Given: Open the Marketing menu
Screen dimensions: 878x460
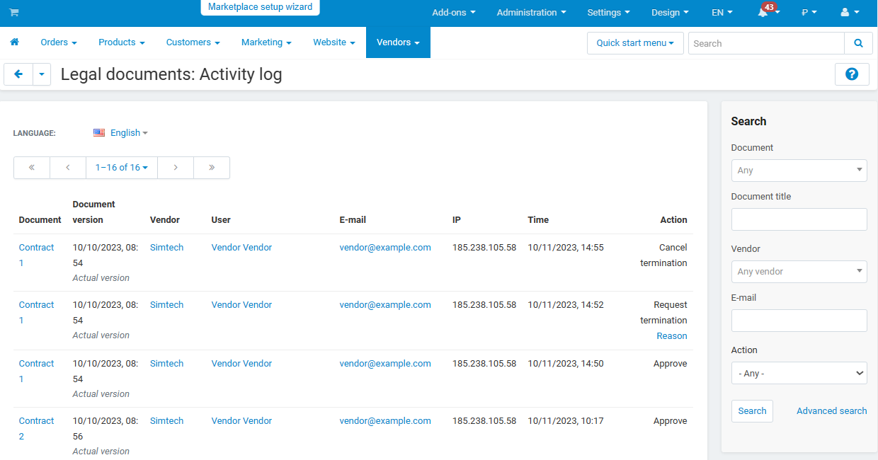Looking at the screenshot, I should pyautogui.click(x=266, y=42).
